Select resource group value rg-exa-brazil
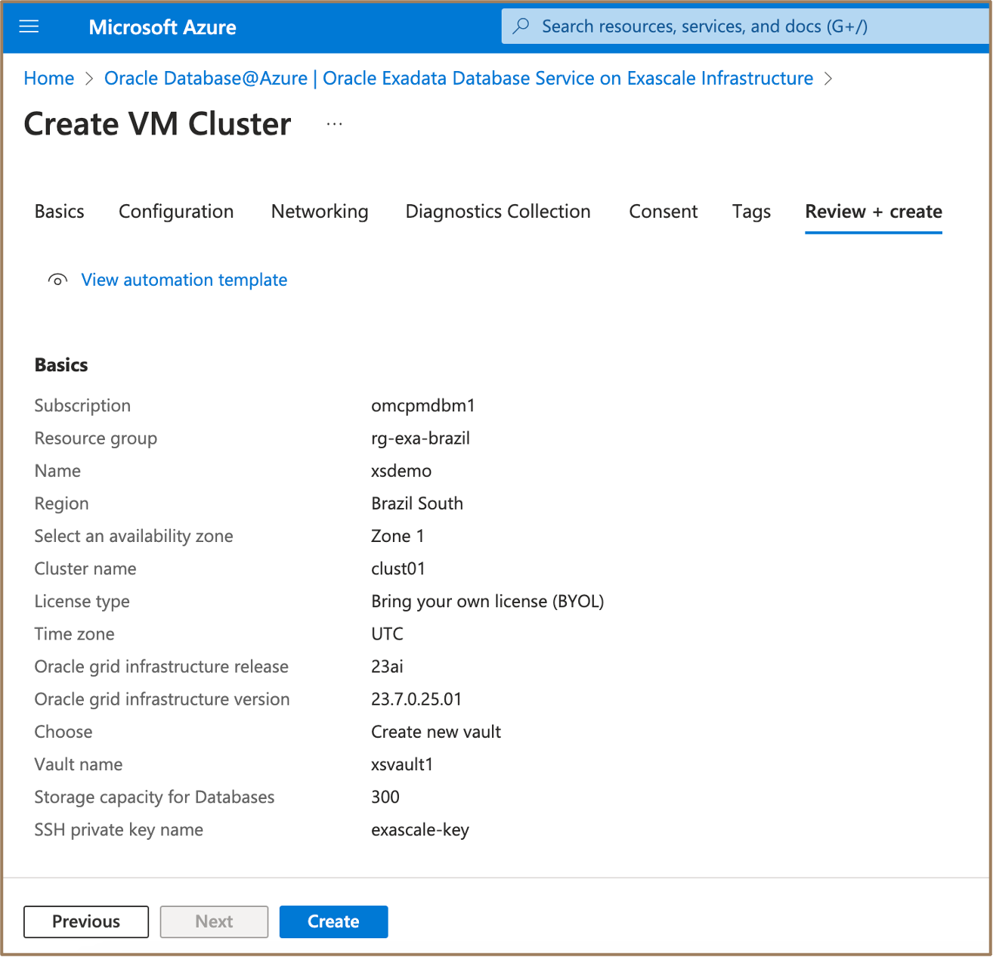The height and width of the screenshot is (957, 993). pyautogui.click(x=421, y=438)
